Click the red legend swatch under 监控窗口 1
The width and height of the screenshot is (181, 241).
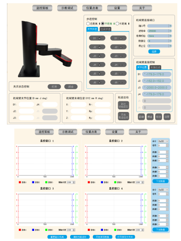[20, 182]
